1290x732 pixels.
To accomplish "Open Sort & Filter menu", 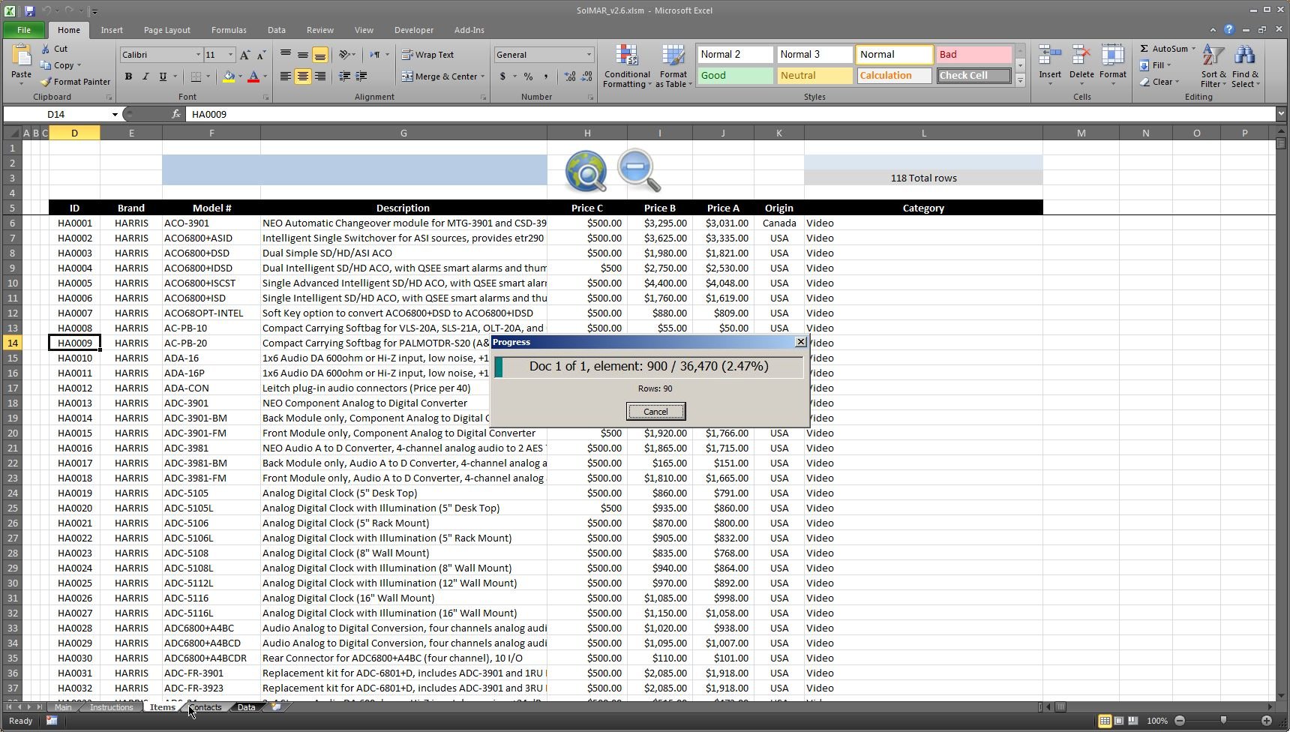I will 1213,66.
